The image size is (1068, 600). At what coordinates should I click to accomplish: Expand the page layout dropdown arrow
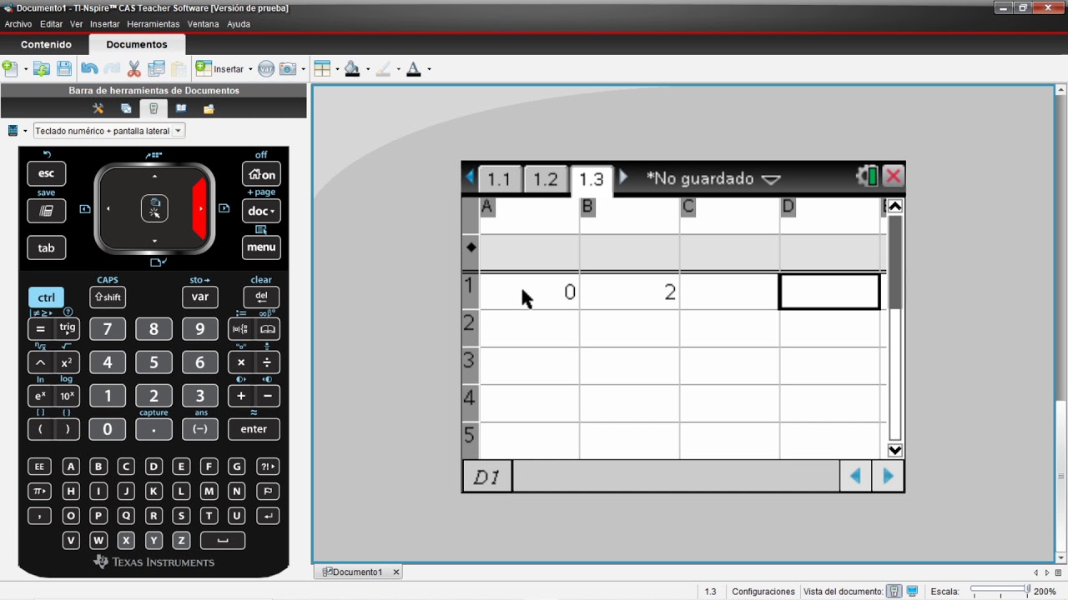coord(337,70)
